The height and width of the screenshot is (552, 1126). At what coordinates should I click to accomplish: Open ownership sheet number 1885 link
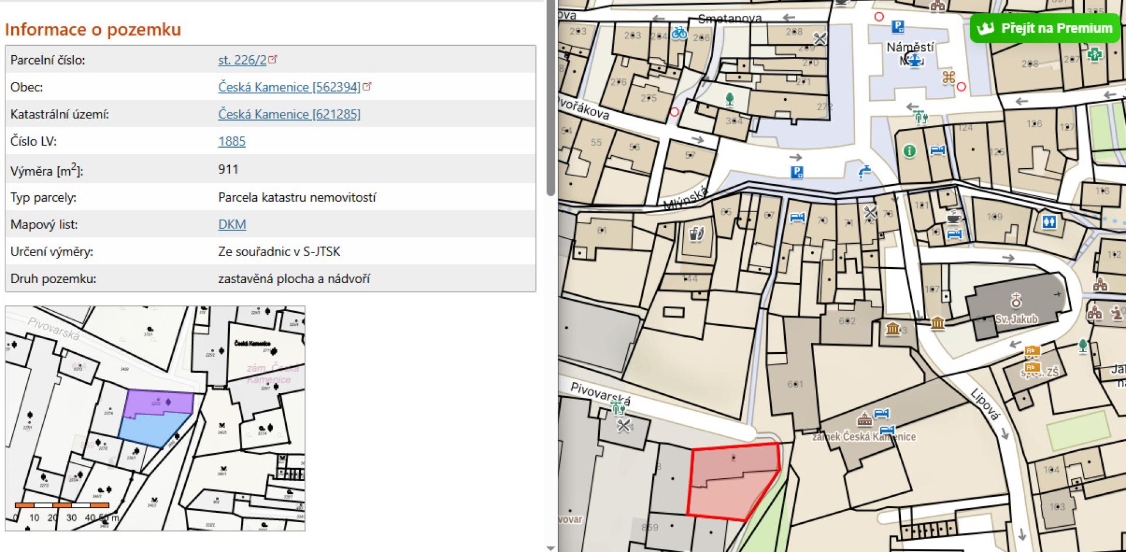pyautogui.click(x=232, y=141)
